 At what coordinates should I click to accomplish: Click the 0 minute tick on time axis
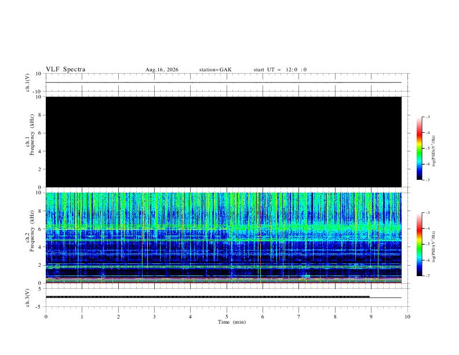click(46, 317)
